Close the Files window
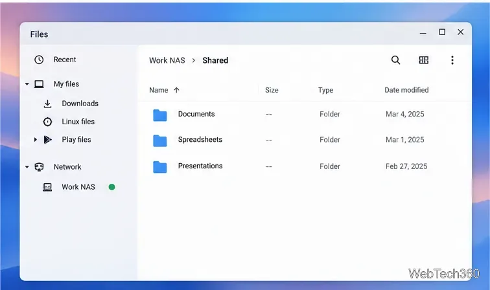Screen dimensions: 490x290 point(460,32)
